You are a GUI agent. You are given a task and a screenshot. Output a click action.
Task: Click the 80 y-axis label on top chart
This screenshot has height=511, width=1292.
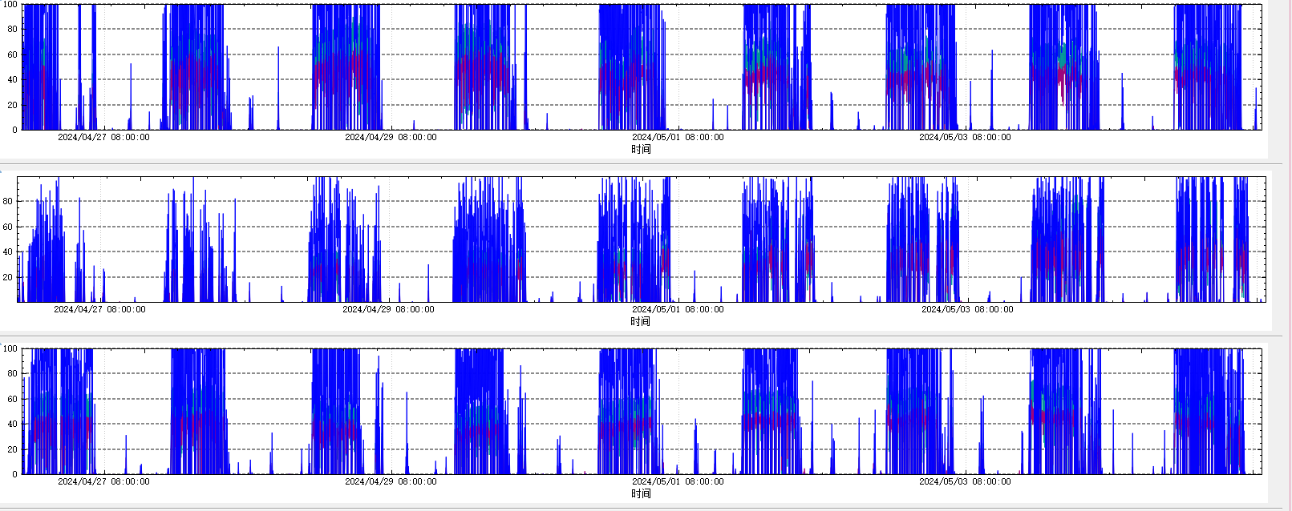(x=12, y=29)
